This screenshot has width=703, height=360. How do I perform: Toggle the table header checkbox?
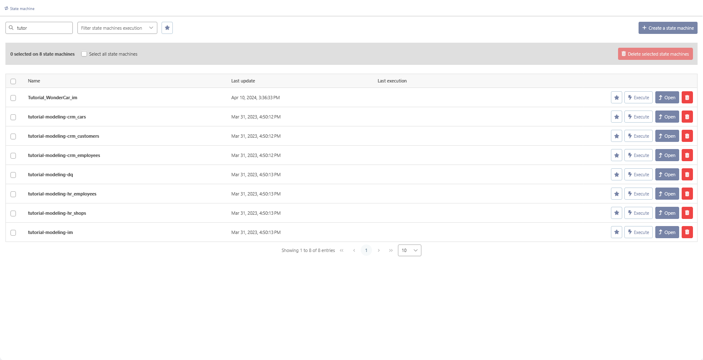[13, 81]
